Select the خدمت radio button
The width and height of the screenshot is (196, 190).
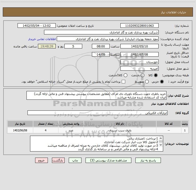coord(143,75)
